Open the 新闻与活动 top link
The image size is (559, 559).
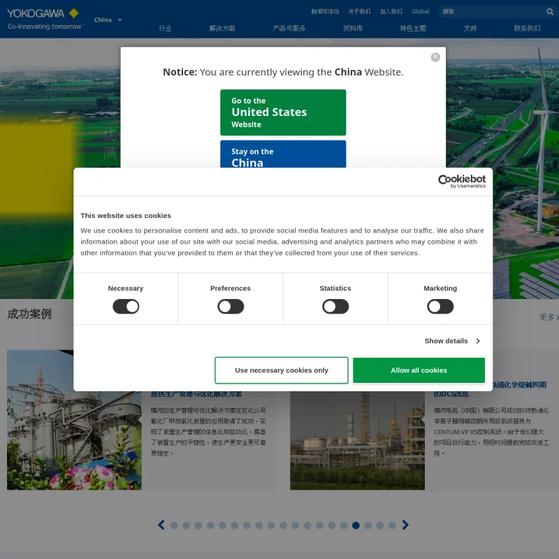[325, 12]
